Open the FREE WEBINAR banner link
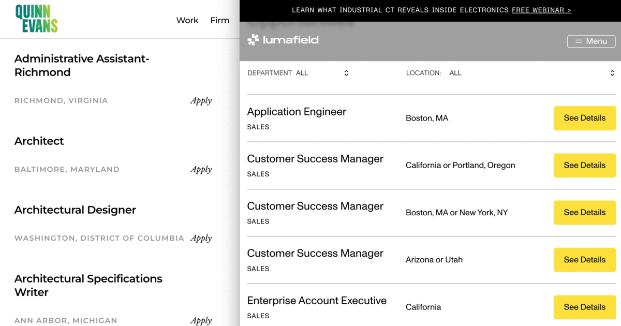The height and width of the screenshot is (326, 621). click(541, 9)
